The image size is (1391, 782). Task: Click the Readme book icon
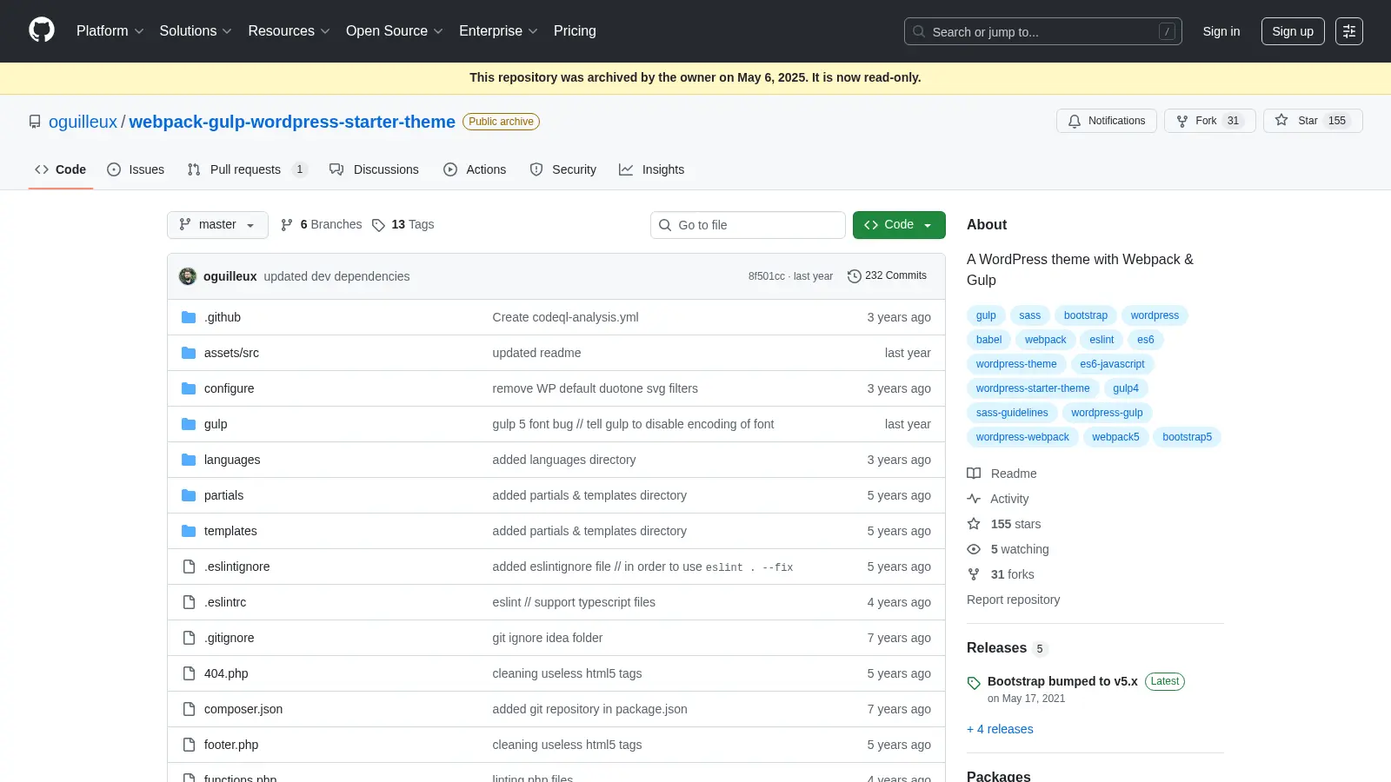click(x=974, y=474)
